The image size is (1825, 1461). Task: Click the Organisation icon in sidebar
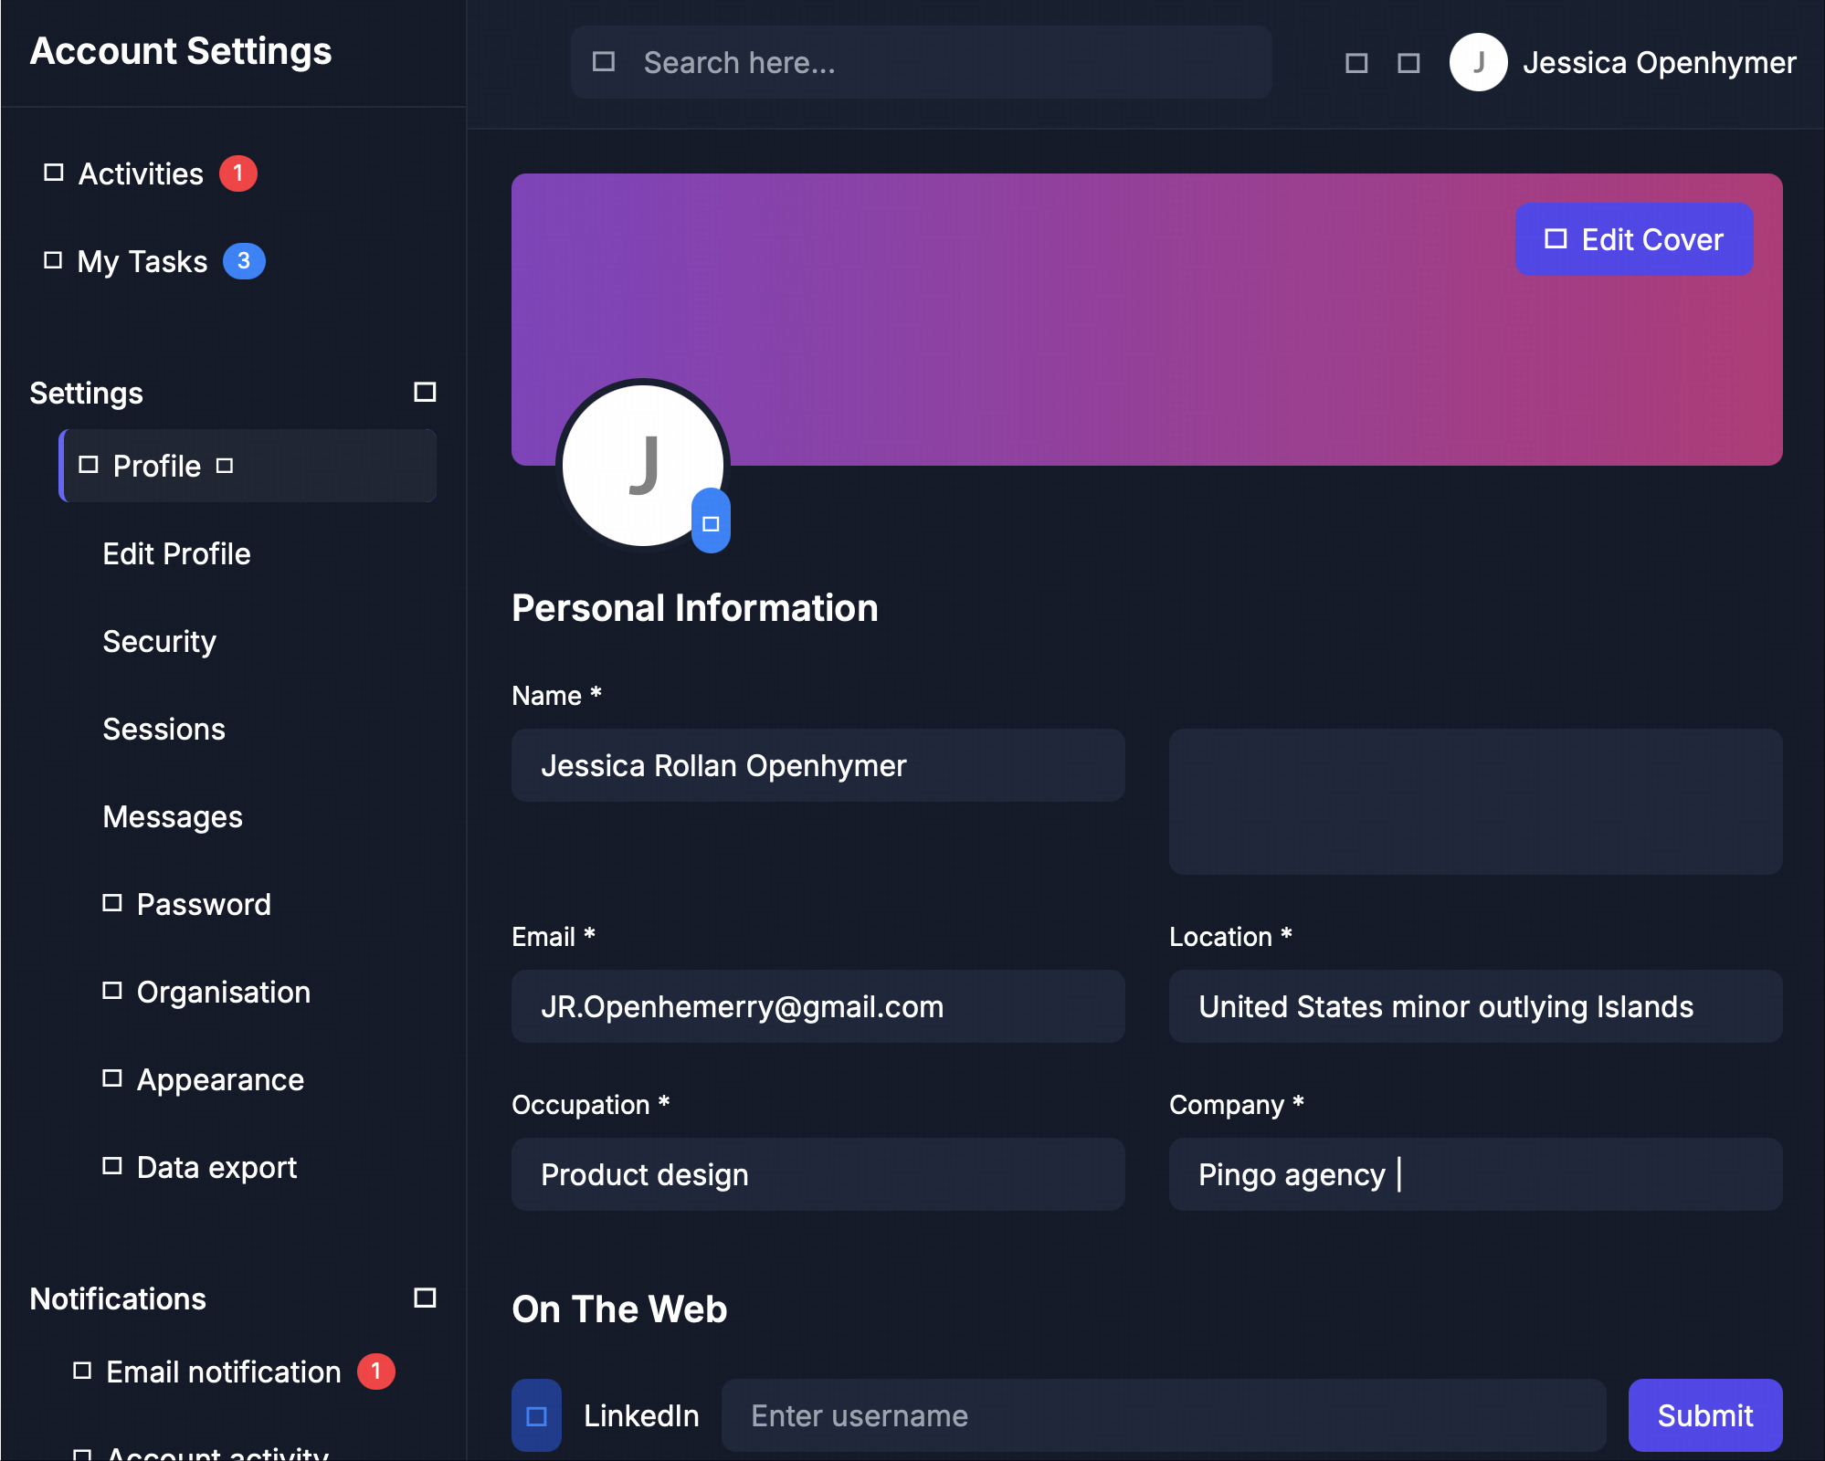[112, 991]
